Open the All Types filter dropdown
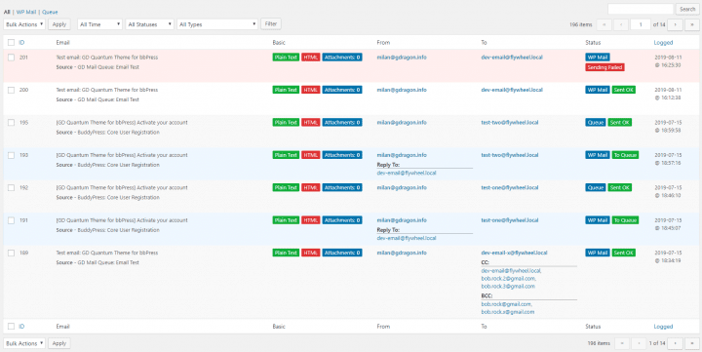The width and height of the screenshot is (702, 352). point(217,24)
